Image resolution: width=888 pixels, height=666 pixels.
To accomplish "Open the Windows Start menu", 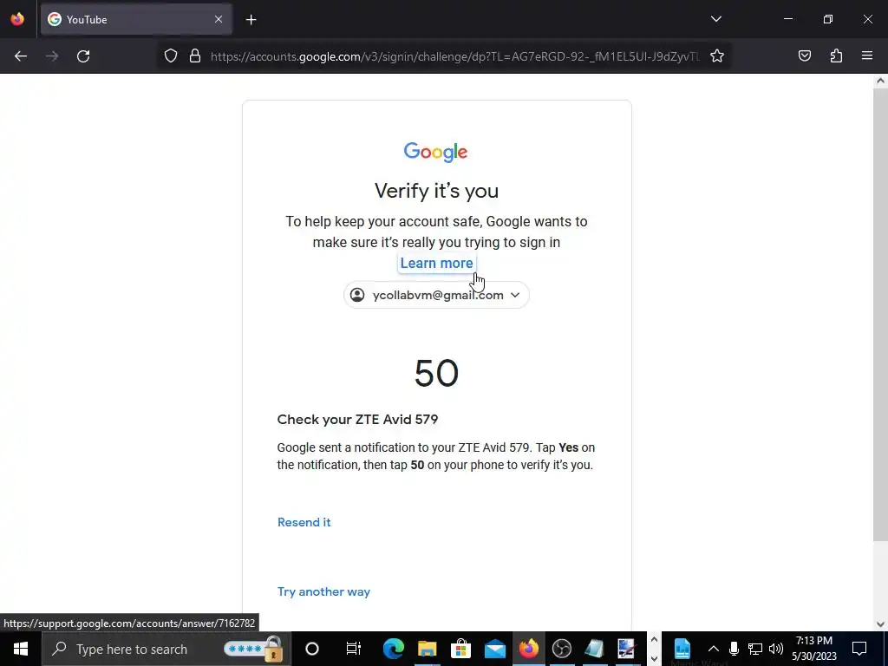I will point(21,649).
